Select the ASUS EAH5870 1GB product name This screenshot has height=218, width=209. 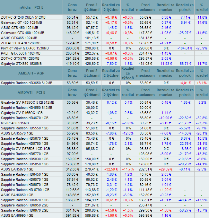(x=17, y=170)
